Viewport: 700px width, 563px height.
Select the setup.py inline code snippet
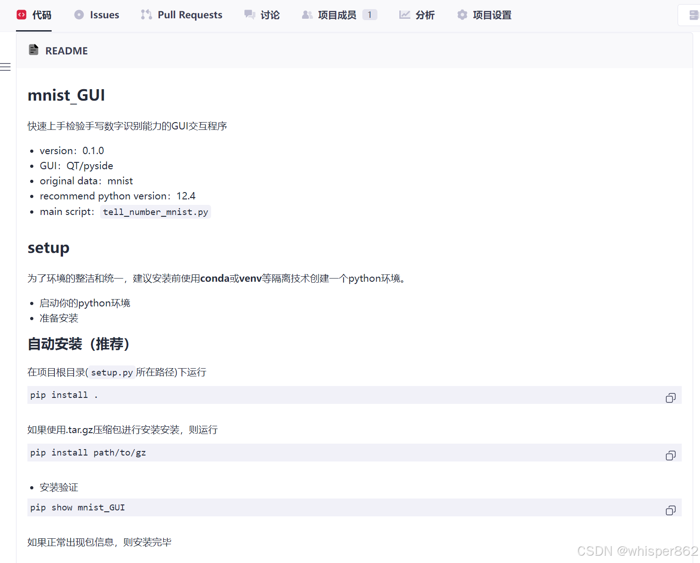point(111,372)
